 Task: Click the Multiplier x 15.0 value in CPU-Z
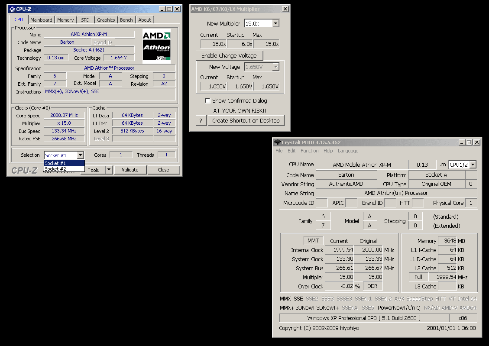tap(64, 123)
